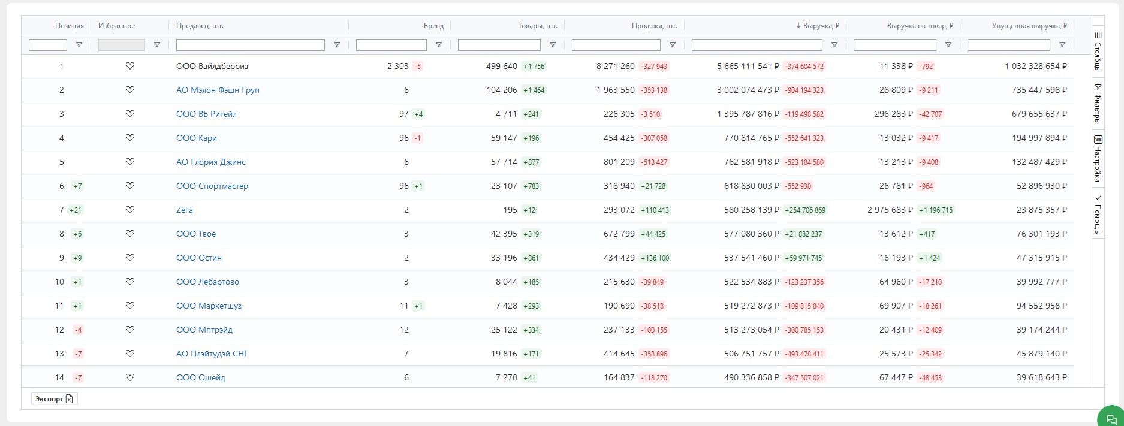Click heart icon in ООО Мптрэйд row
Viewport: 1124px width, 426px height.
tap(130, 330)
